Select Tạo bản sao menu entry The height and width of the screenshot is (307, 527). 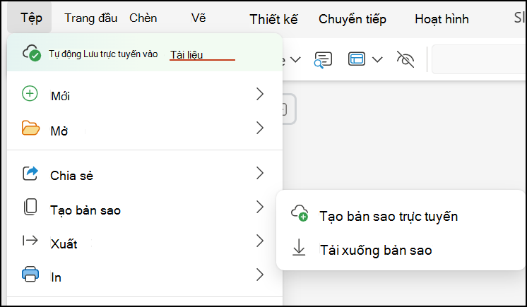pos(145,208)
